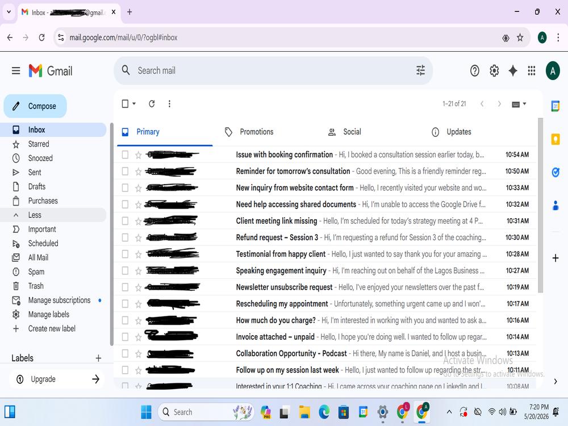Open the More options three-dot menu above inbox
Image resolution: width=568 pixels, height=426 pixels.
pos(169,104)
